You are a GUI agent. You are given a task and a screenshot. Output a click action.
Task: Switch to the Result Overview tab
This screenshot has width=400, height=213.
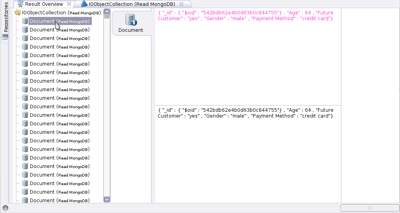[x=43, y=4]
